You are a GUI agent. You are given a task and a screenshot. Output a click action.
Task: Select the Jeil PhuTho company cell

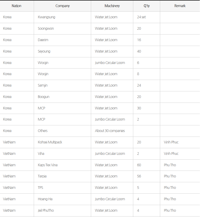[46, 210]
